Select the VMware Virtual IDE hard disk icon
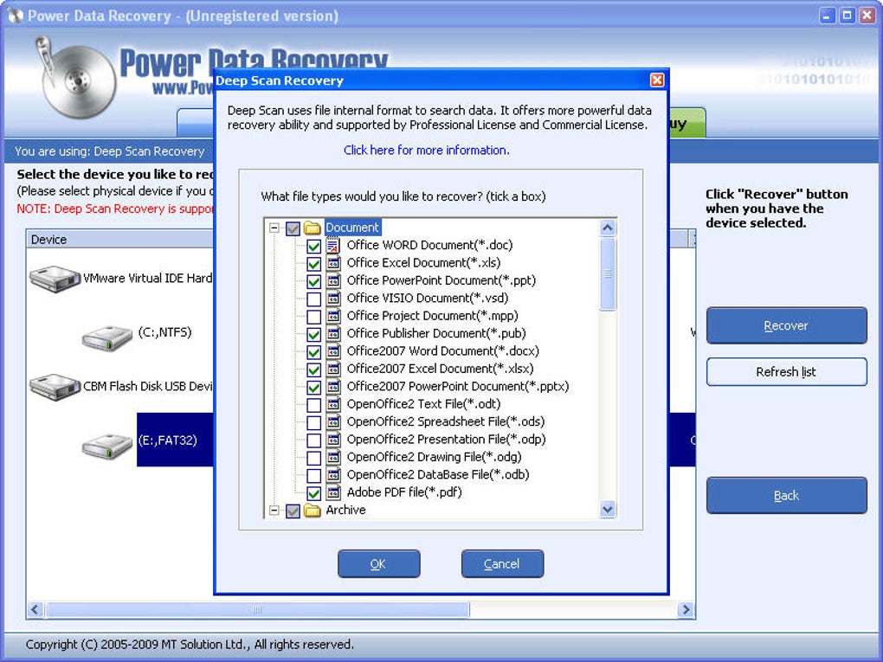 pos(55,279)
